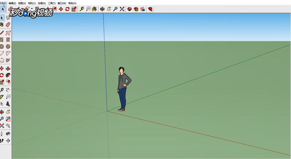Select the Orbit tool in the left toolbar
The image size is (291, 159).
[x=2, y=112]
